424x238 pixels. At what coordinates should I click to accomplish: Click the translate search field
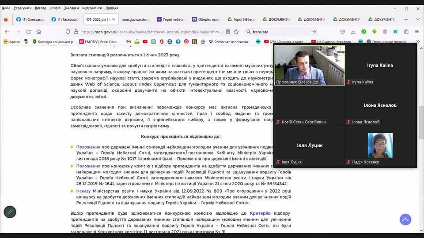(278, 32)
